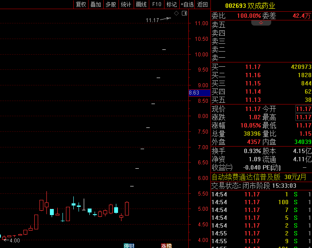The image size is (312, 248).
Task: Click the 标记 mark button
Action: point(171,4)
